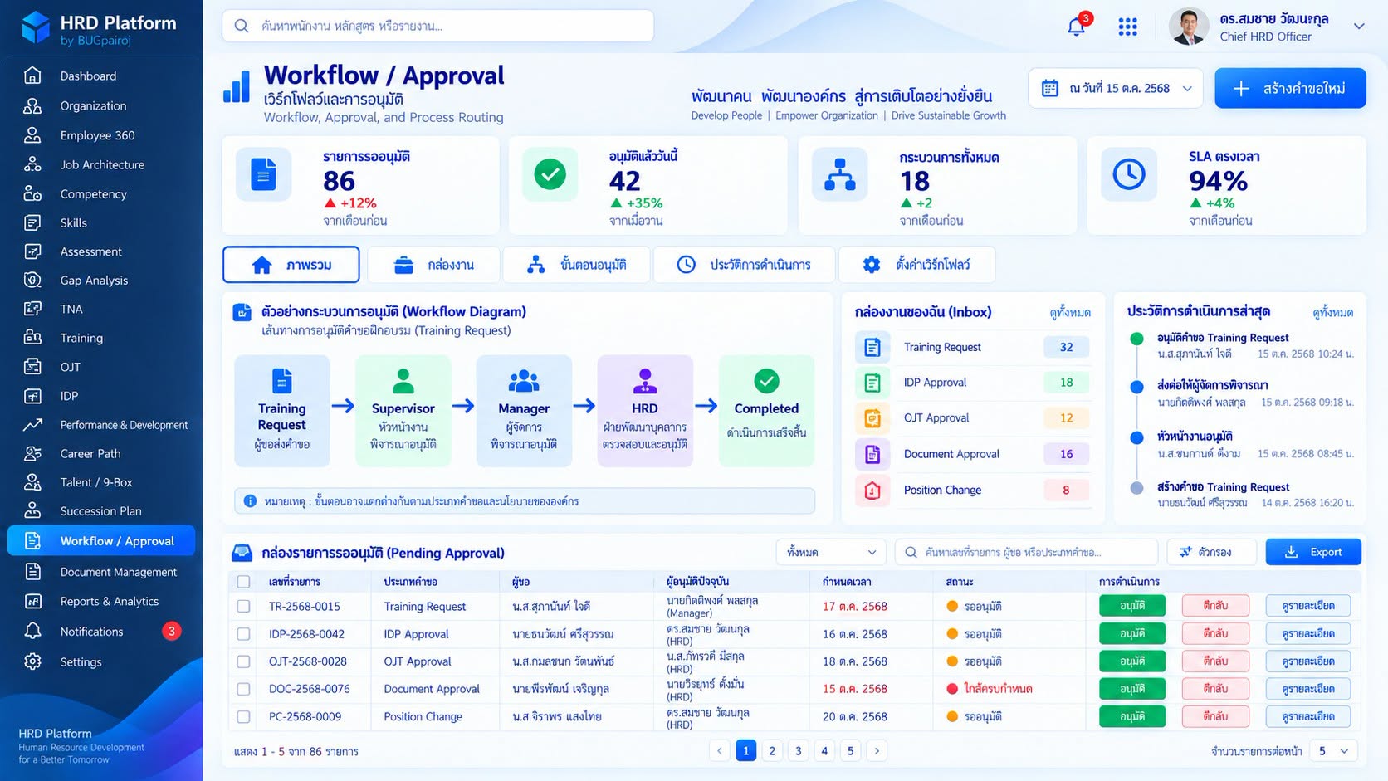
Task: Click the pending list search field
Action: point(1026,552)
